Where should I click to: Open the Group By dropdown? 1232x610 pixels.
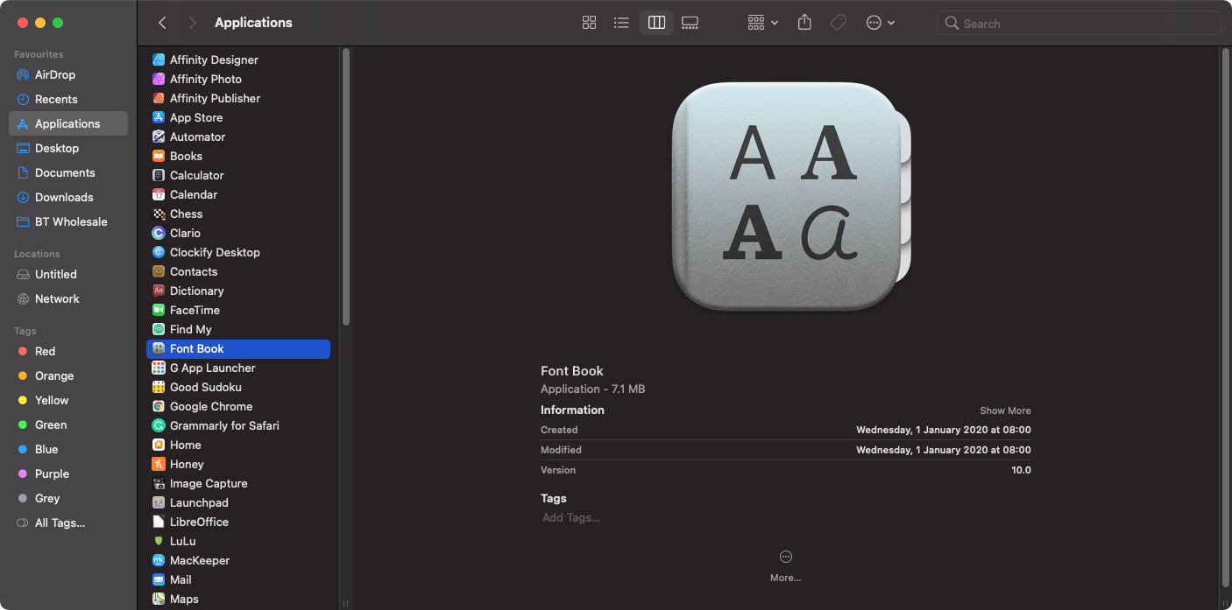(x=762, y=23)
